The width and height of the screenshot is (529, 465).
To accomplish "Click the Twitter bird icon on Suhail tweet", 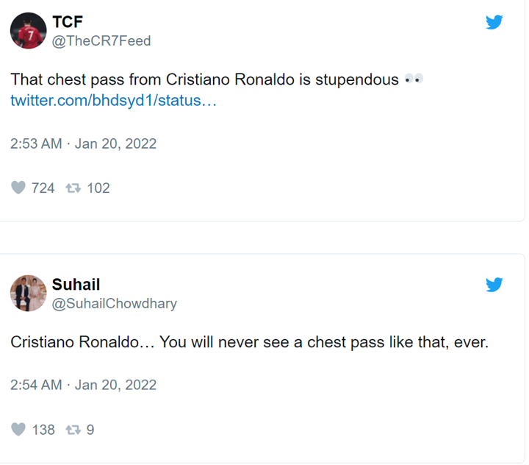I will pos(494,285).
